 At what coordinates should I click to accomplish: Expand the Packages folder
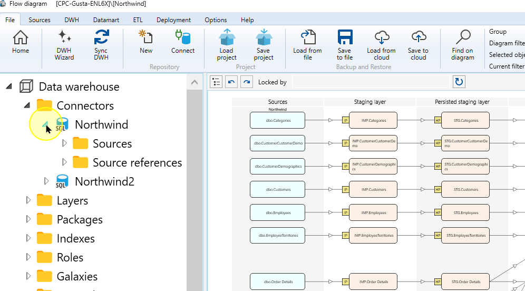(28, 219)
